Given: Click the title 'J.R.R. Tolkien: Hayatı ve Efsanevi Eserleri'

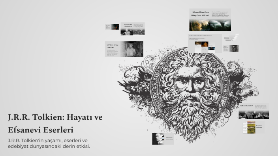Looking at the screenshot, I should point(55,123).
